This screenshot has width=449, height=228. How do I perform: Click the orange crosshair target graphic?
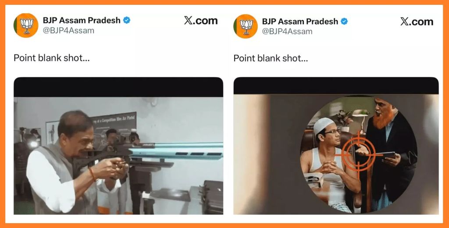358,155
